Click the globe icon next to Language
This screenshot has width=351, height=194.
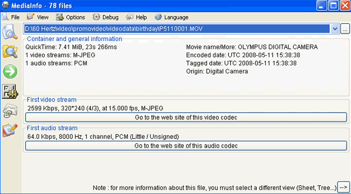pyautogui.click(x=158, y=17)
